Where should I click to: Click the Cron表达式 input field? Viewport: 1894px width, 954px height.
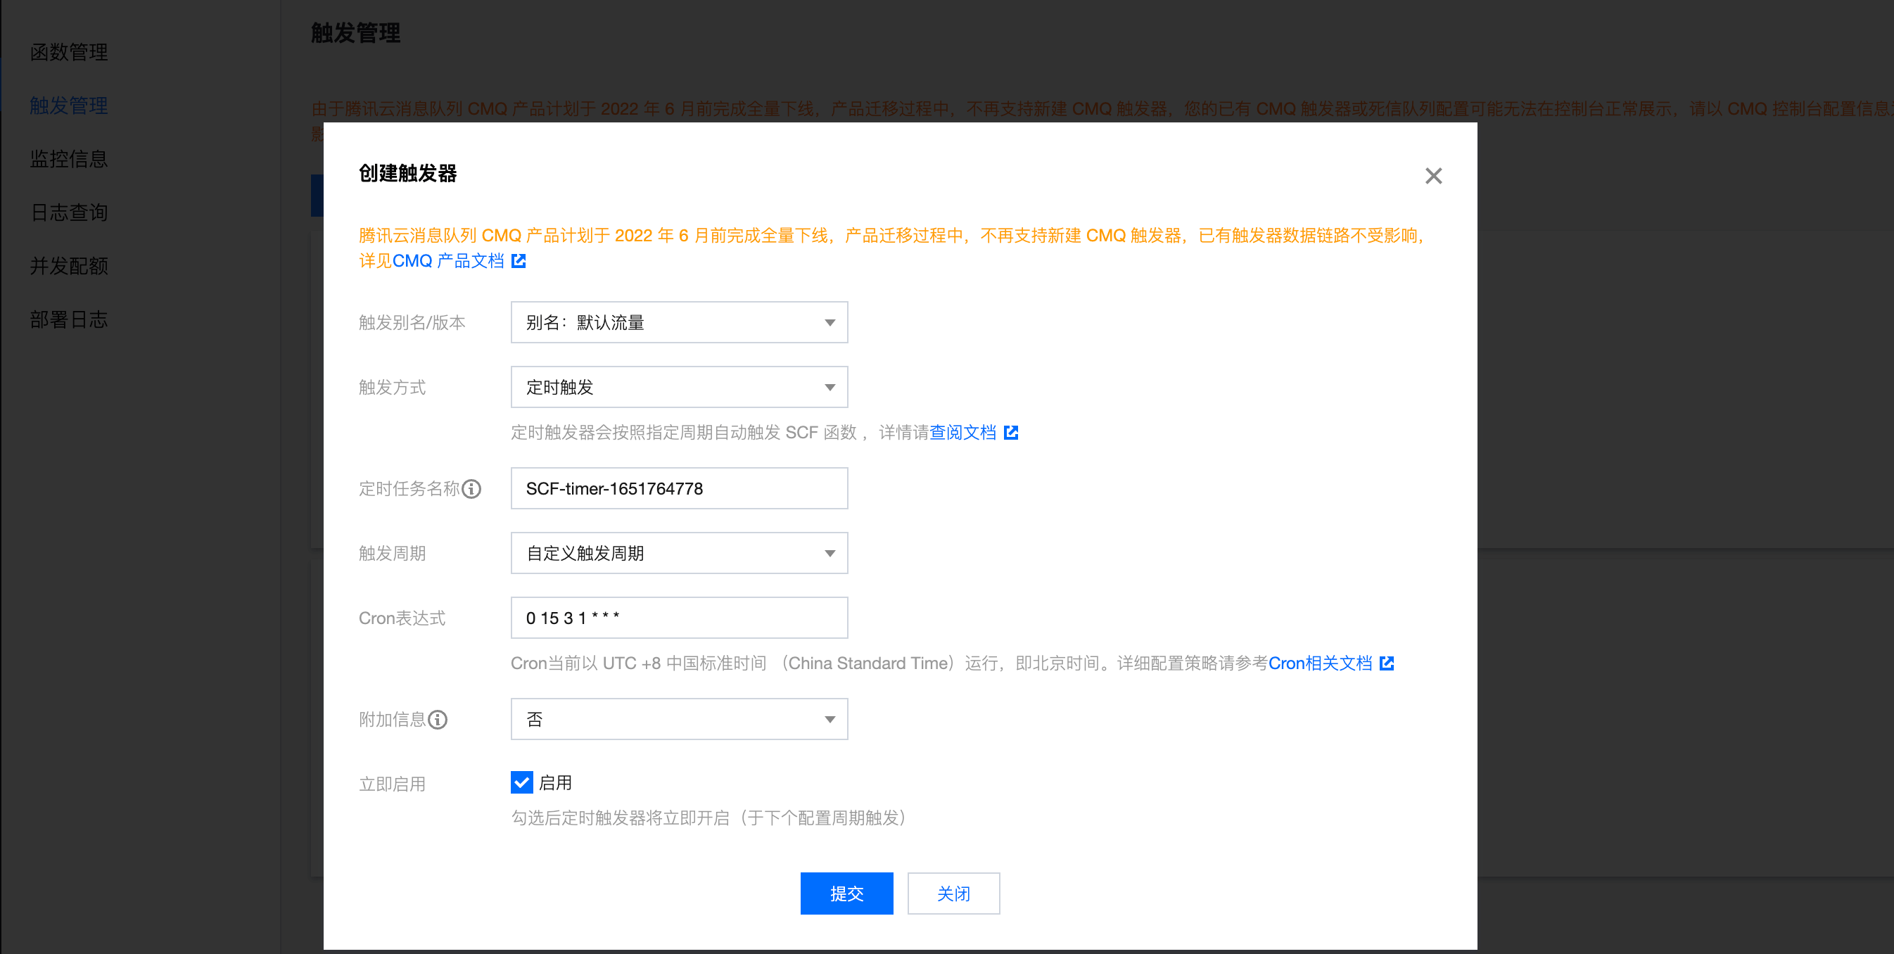[679, 618]
